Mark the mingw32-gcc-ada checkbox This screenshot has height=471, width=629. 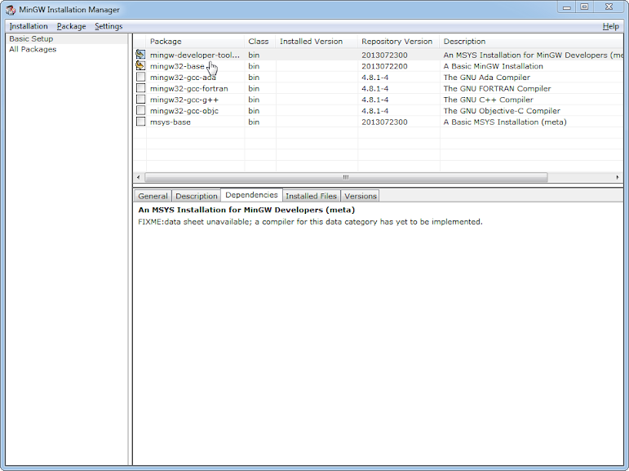coord(140,77)
